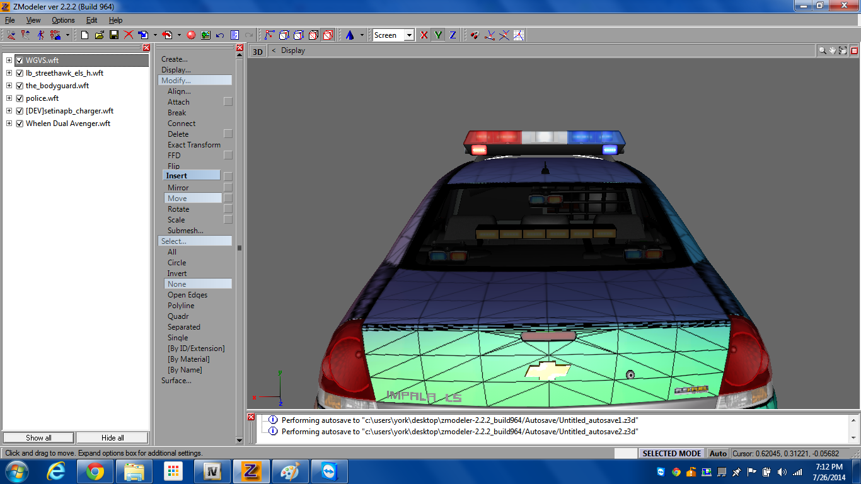The height and width of the screenshot is (484, 861).
Task: Select the Rotate tool in Modify list
Action: (x=178, y=209)
